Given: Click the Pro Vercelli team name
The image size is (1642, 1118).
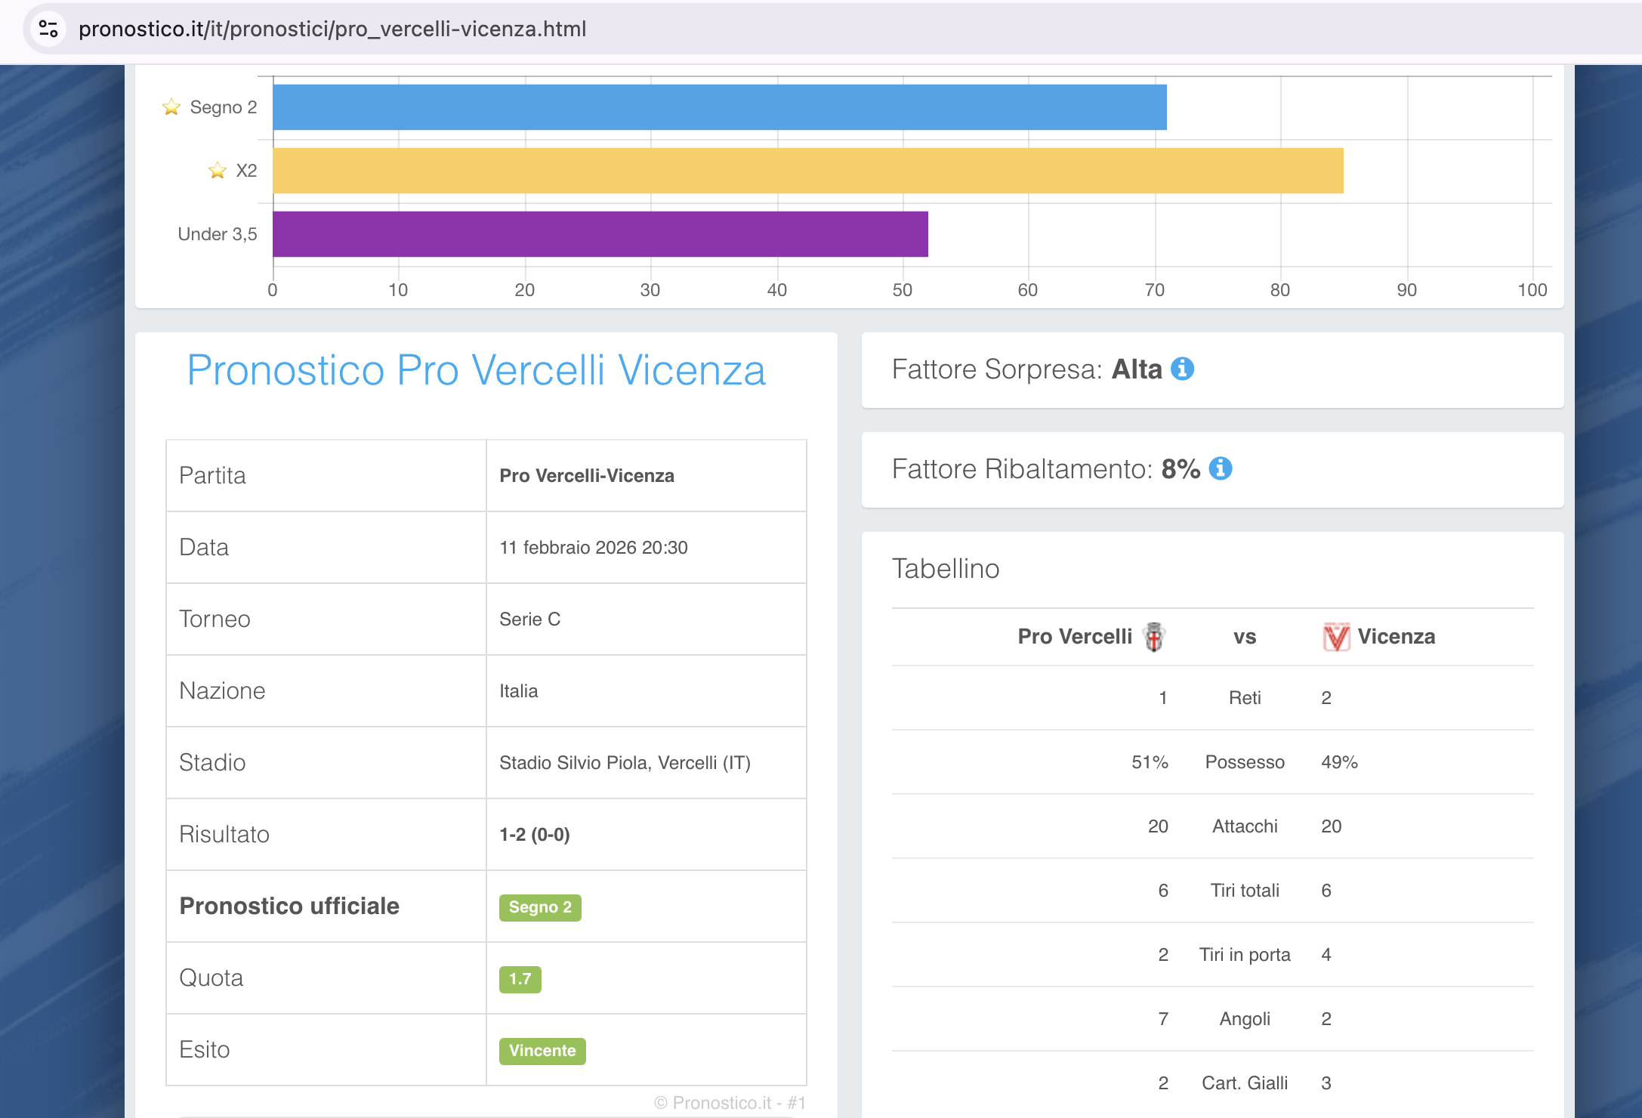Looking at the screenshot, I should coord(1074,637).
